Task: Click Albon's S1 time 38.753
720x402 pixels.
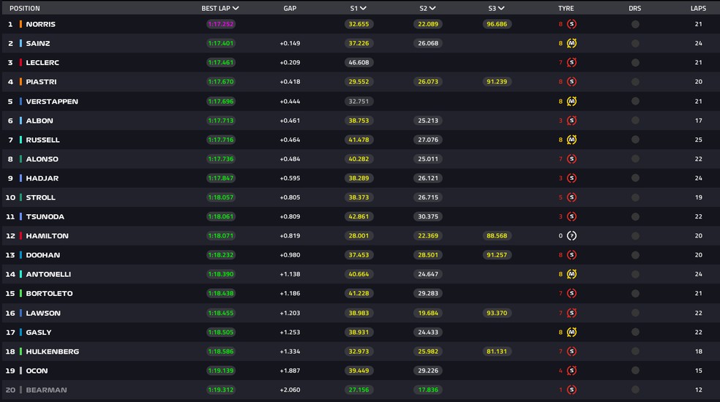Action: pyautogui.click(x=359, y=121)
